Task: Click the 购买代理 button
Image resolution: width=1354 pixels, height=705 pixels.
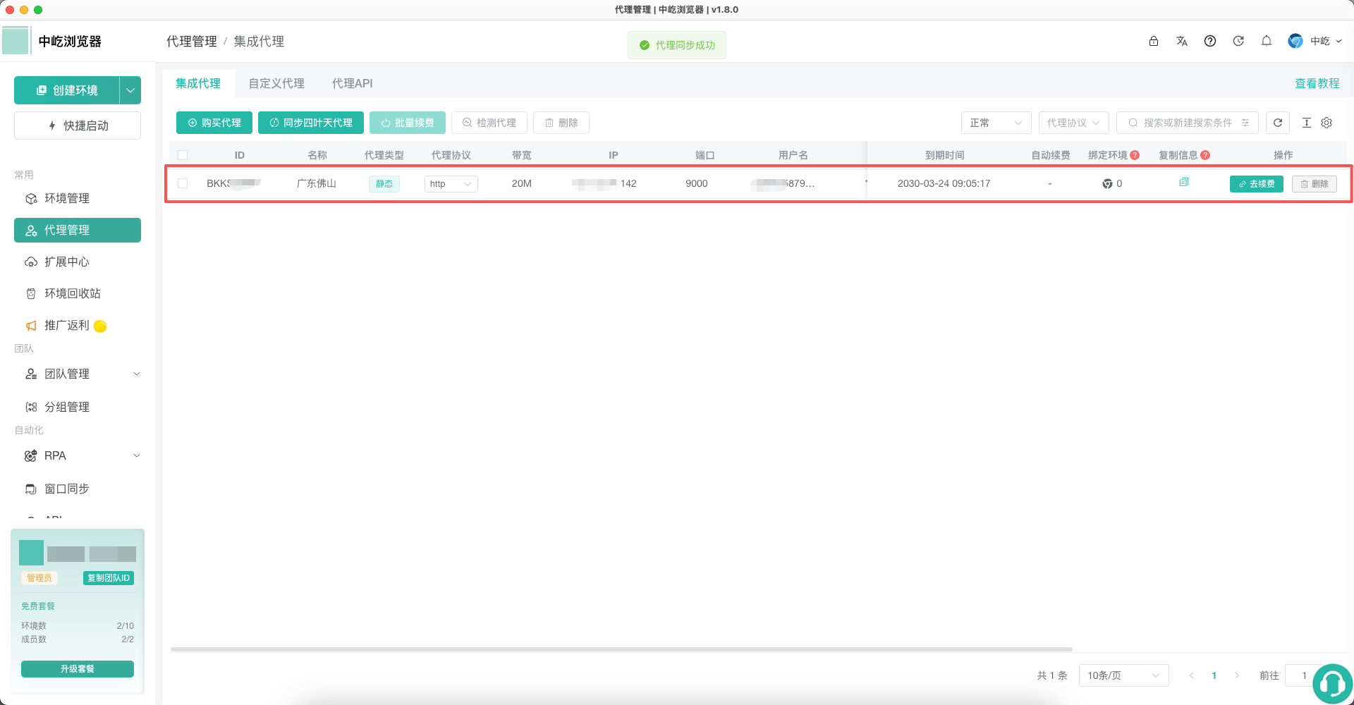Action: [214, 123]
